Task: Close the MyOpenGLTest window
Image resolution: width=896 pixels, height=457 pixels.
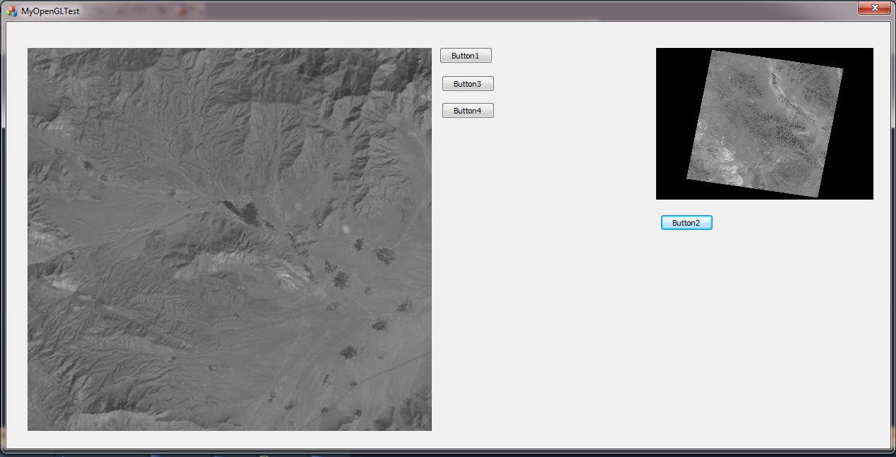Action: 875,8
